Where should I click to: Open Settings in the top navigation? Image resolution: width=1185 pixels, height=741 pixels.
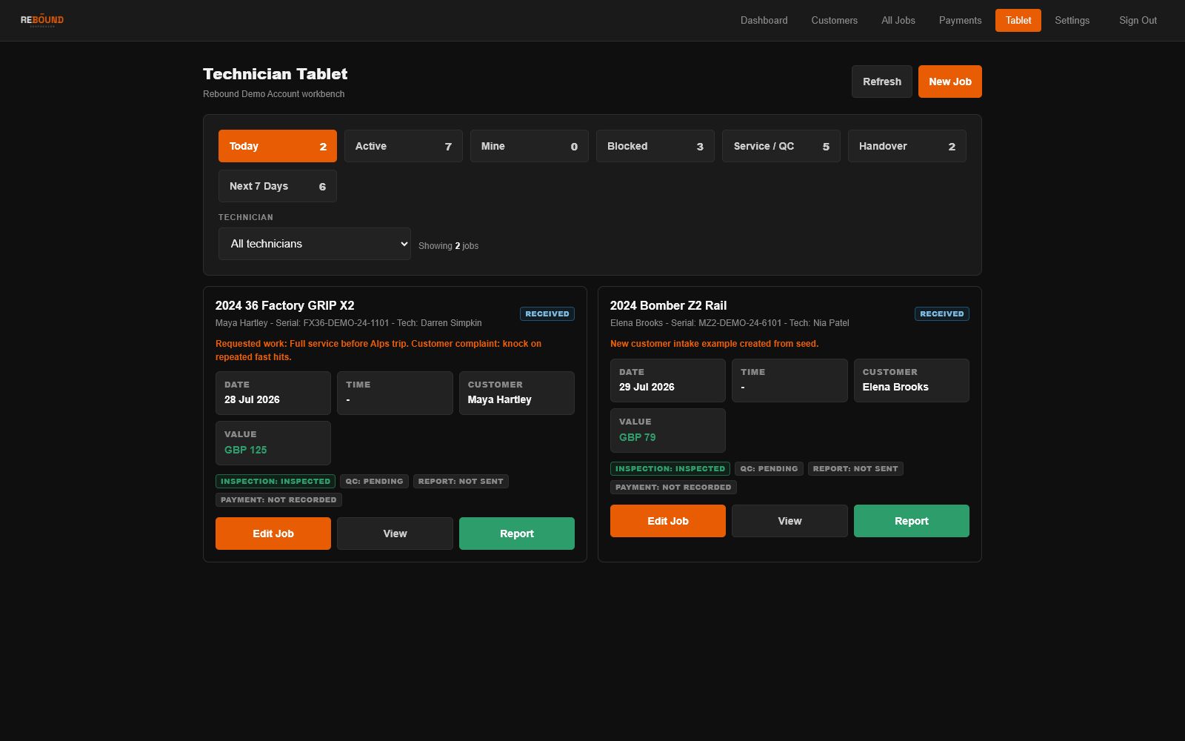1072,21
